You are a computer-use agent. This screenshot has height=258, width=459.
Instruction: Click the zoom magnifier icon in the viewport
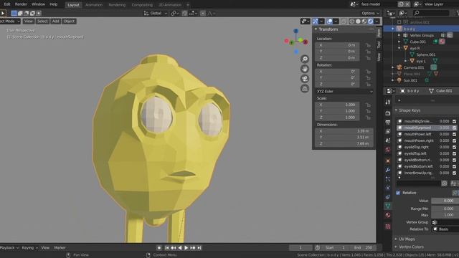[304, 59]
